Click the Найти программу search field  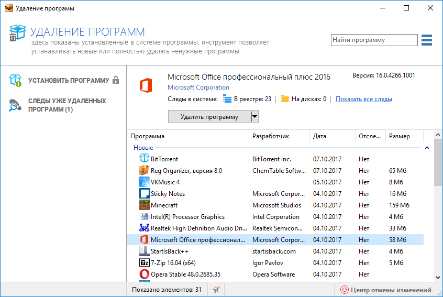(x=374, y=40)
